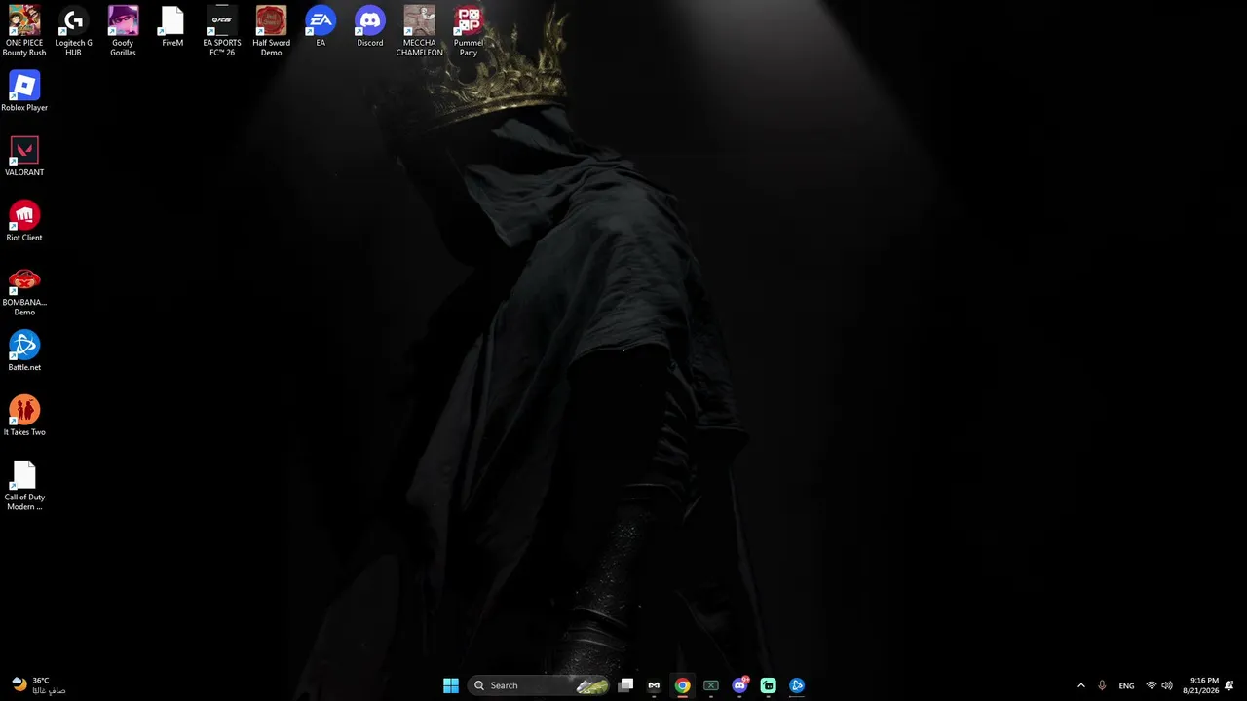Image resolution: width=1247 pixels, height=701 pixels.
Task: Click the Battle.net desktop shortcut
Action: tap(24, 351)
